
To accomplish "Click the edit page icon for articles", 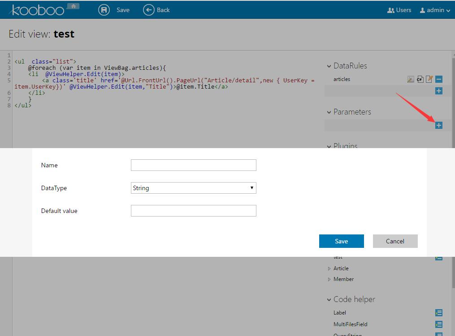I will click(429, 79).
